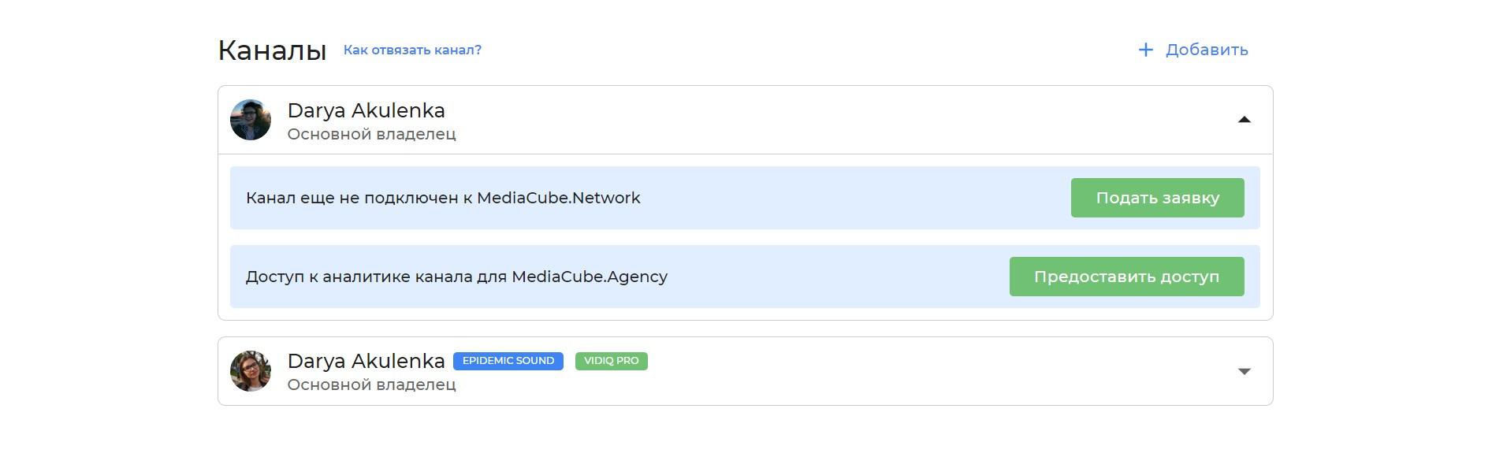Click 'Основной владелец' under the second channel

[371, 385]
